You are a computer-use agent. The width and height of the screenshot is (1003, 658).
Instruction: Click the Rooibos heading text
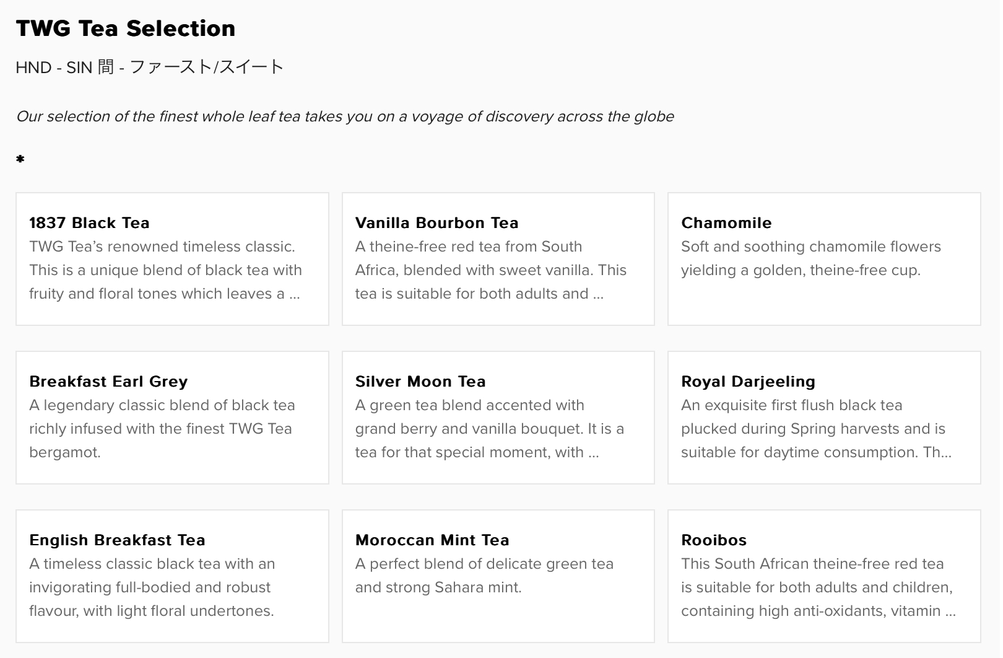[714, 540]
